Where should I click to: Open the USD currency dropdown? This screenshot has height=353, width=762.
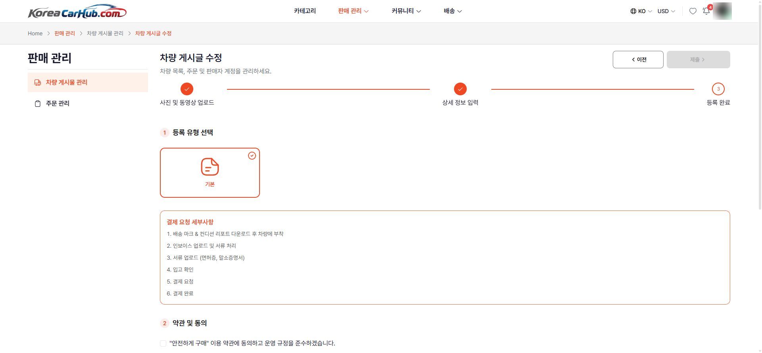[666, 11]
